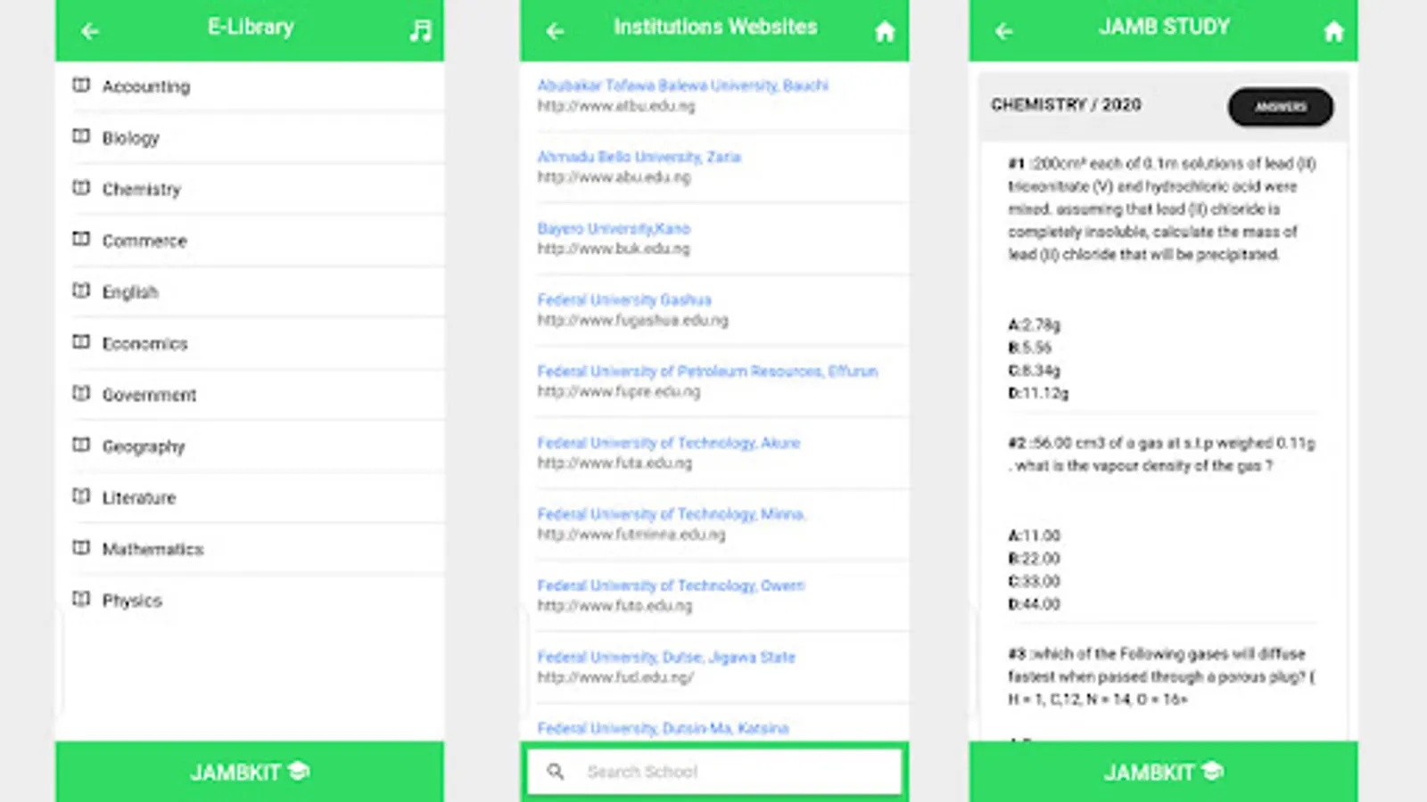The height and width of the screenshot is (802, 1427).
Task: Choose option D: 11.12g for question 1
Action: (x=1038, y=393)
